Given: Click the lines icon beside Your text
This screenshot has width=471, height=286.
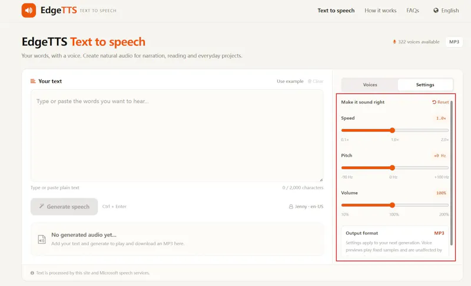Looking at the screenshot, I should coord(33,81).
